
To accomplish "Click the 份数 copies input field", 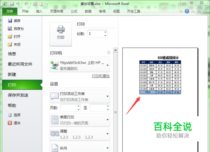I will tap(96, 34).
